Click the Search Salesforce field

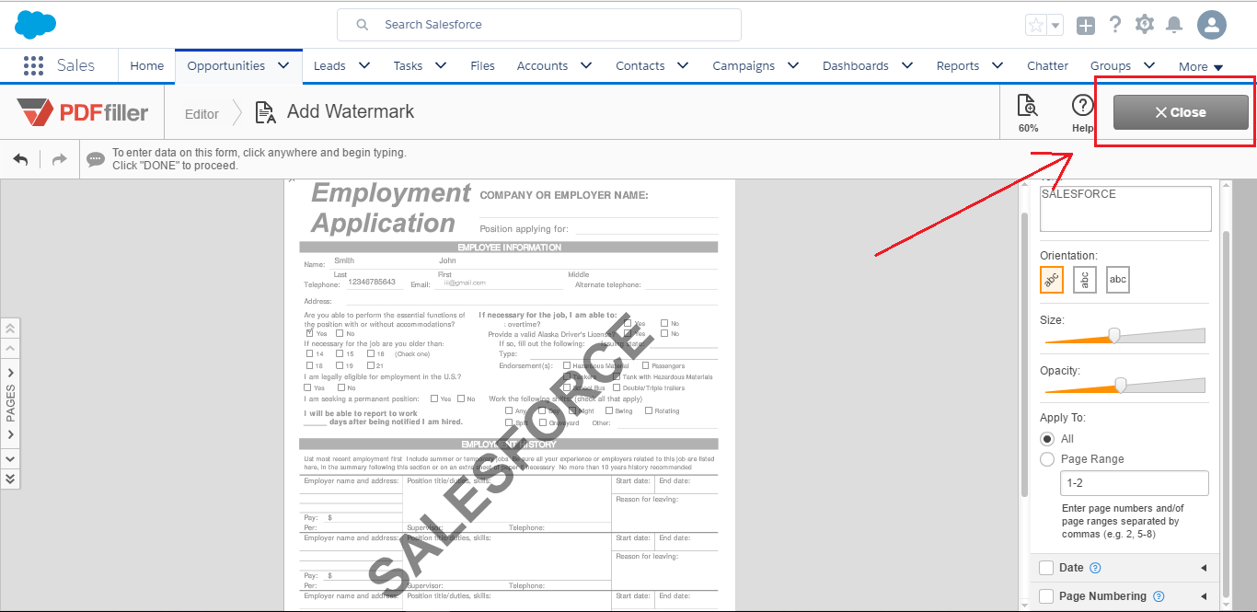(x=539, y=25)
